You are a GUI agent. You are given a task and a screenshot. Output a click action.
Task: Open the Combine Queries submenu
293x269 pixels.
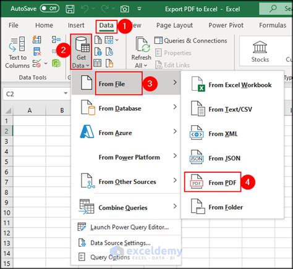point(126,207)
